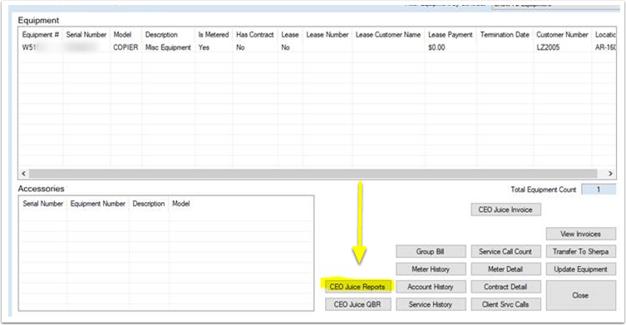Viewport: 626px width, 325px height.
Task: Close the equipment window with Close button
Action: pos(580,295)
